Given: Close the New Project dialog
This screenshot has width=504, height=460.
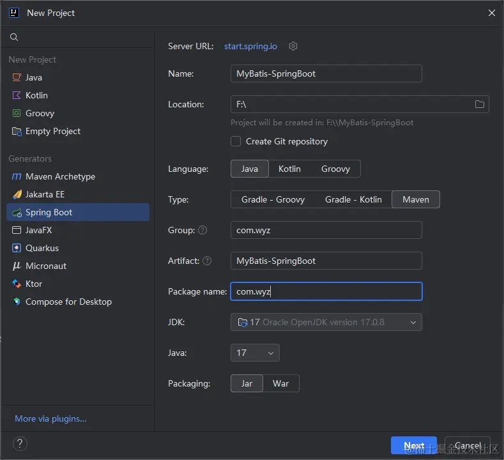Looking at the screenshot, I should coord(491,13).
